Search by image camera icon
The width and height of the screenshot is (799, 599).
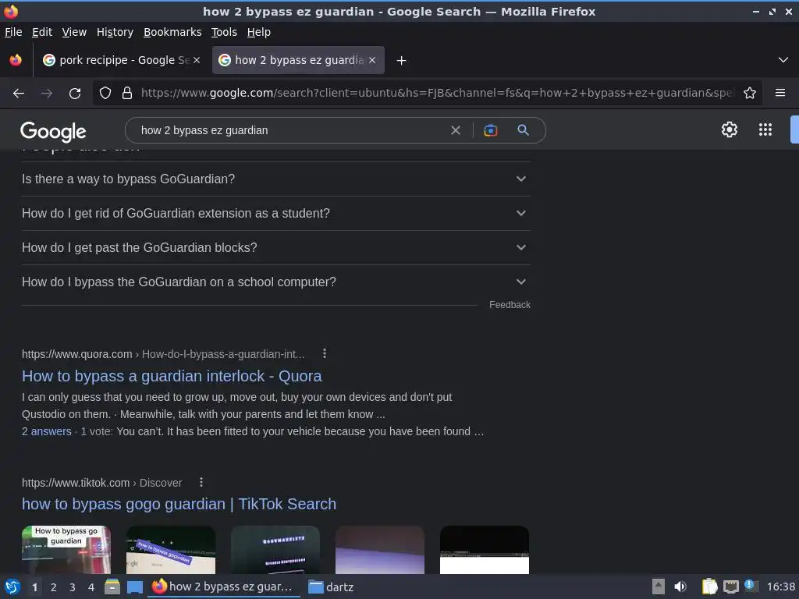click(491, 130)
